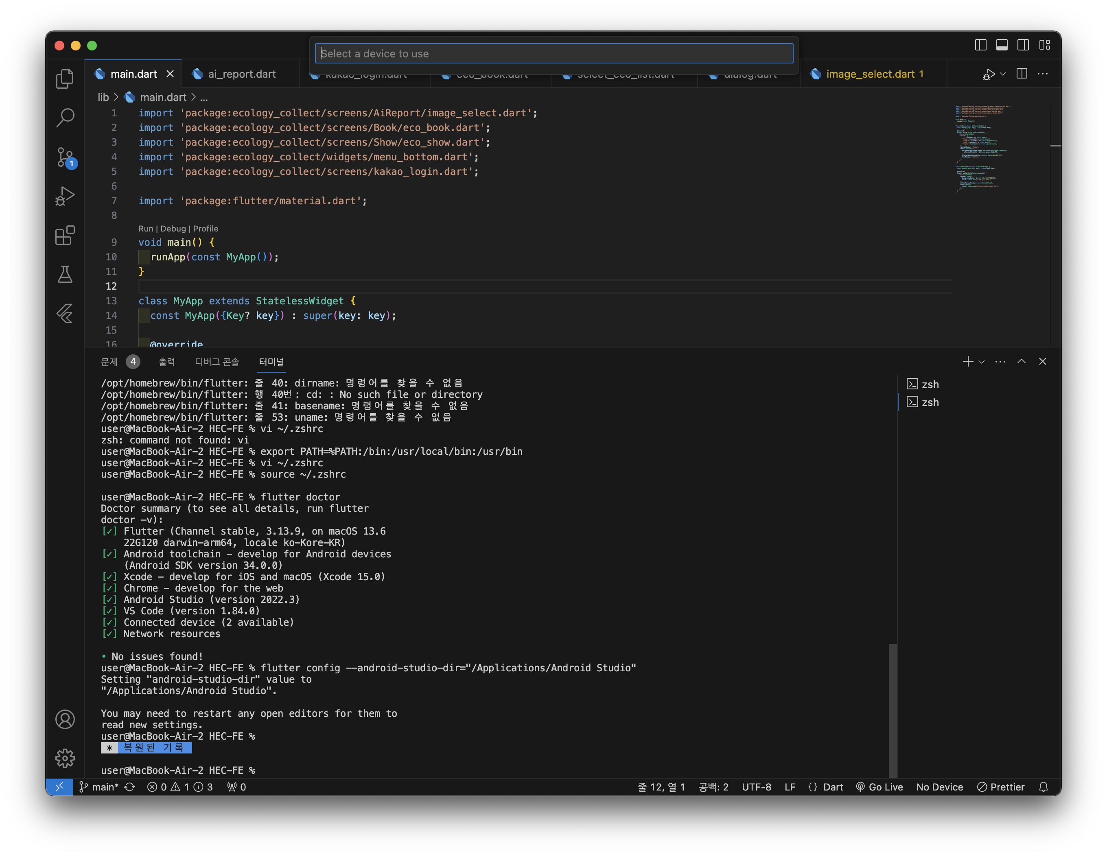This screenshot has width=1107, height=856.
Task: Open editor More Actions menu
Action: [1043, 74]
